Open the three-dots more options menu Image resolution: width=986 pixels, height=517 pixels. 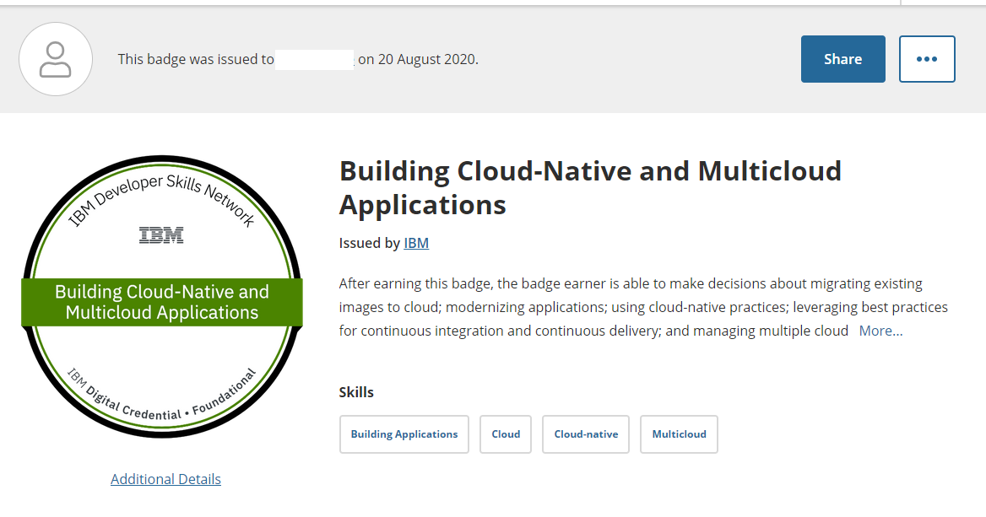click(x=927, y=59)
